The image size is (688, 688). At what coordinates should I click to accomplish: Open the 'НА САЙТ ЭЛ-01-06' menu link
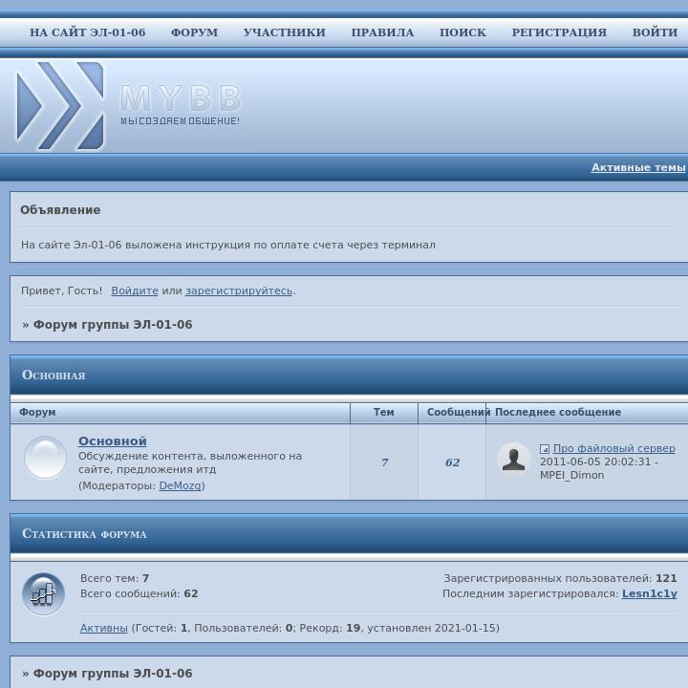pyautogui.click(x=87, y=32)
